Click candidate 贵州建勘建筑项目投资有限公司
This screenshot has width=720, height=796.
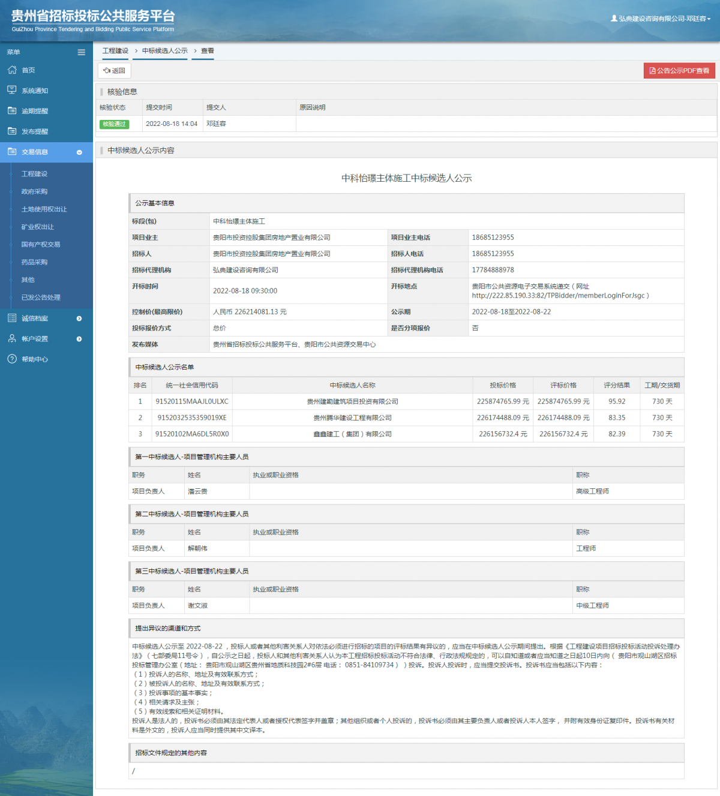pyautogui.click(x=352, y=401)
